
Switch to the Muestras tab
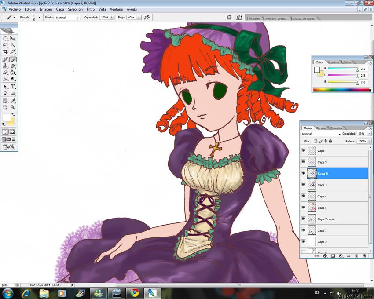pyautogui.click(x=333, y=62)
